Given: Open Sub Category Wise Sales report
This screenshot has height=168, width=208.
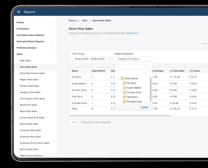Looking at the screenshot, I should point(32,99).
